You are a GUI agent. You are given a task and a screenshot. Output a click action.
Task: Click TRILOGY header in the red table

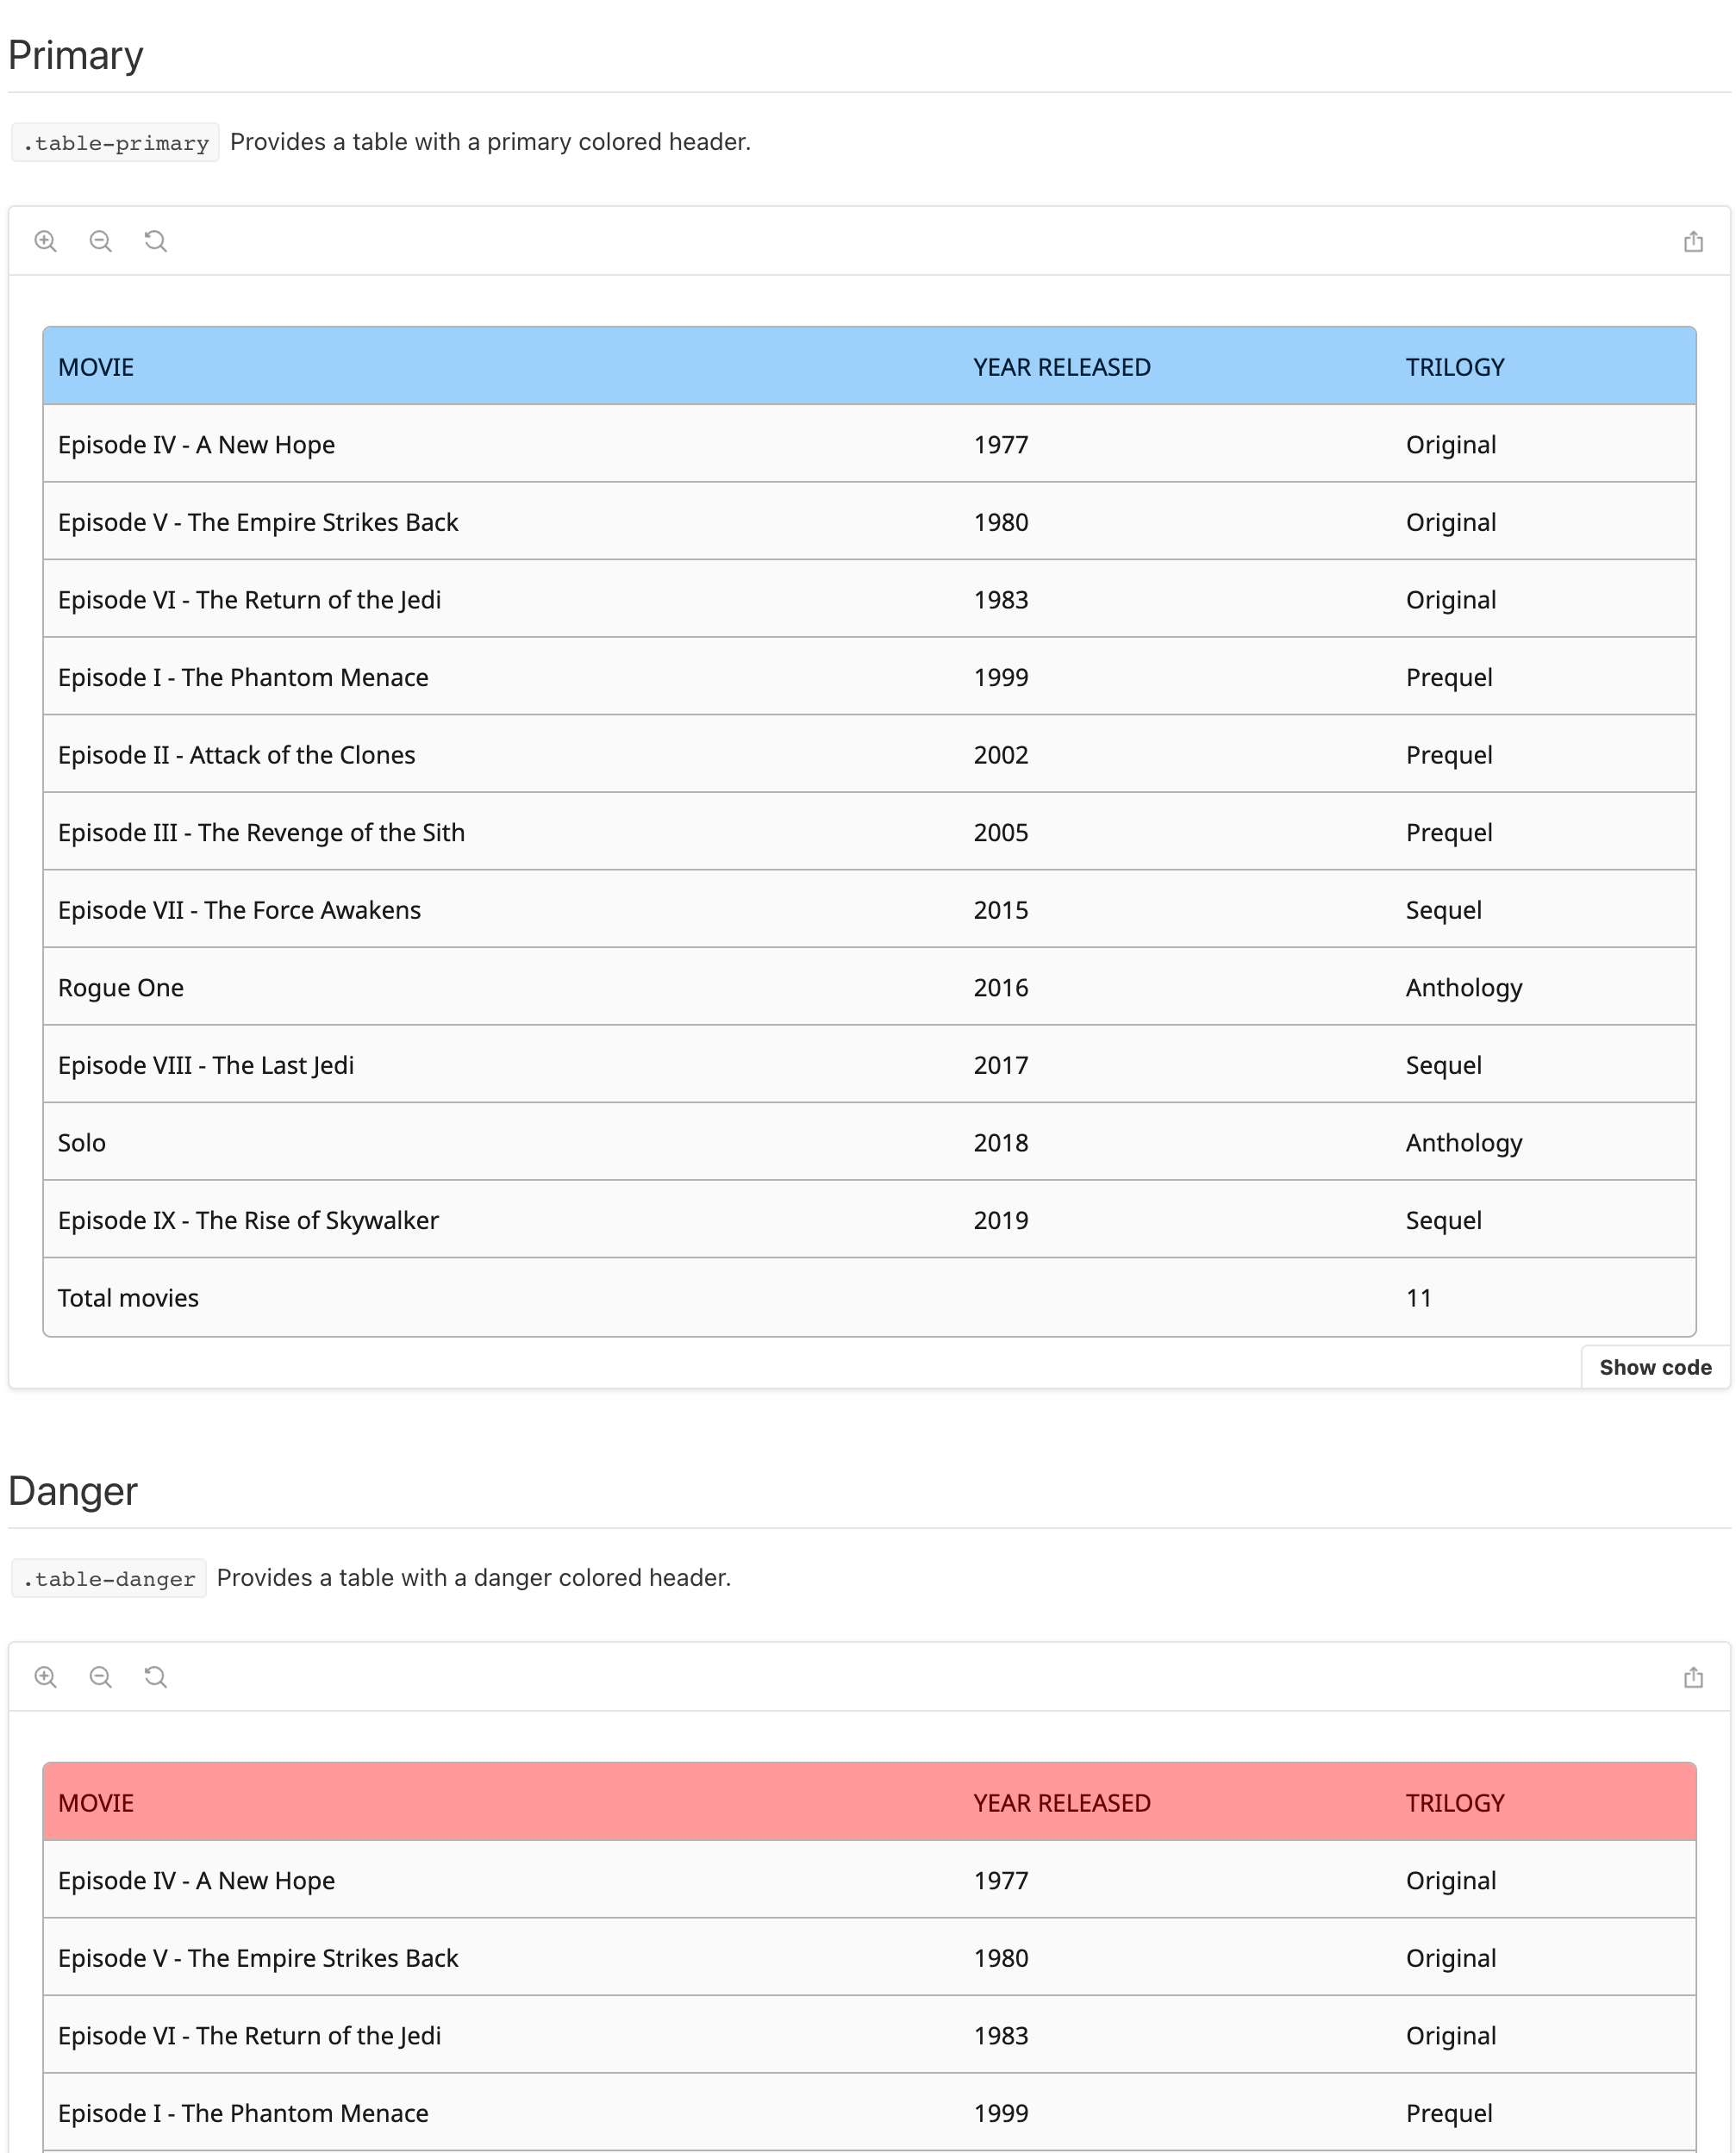pos(1454,1803)
